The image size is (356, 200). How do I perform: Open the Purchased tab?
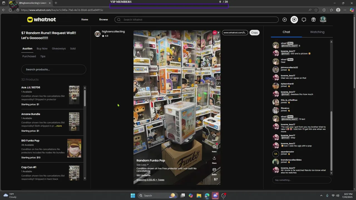tap(29, 56)
